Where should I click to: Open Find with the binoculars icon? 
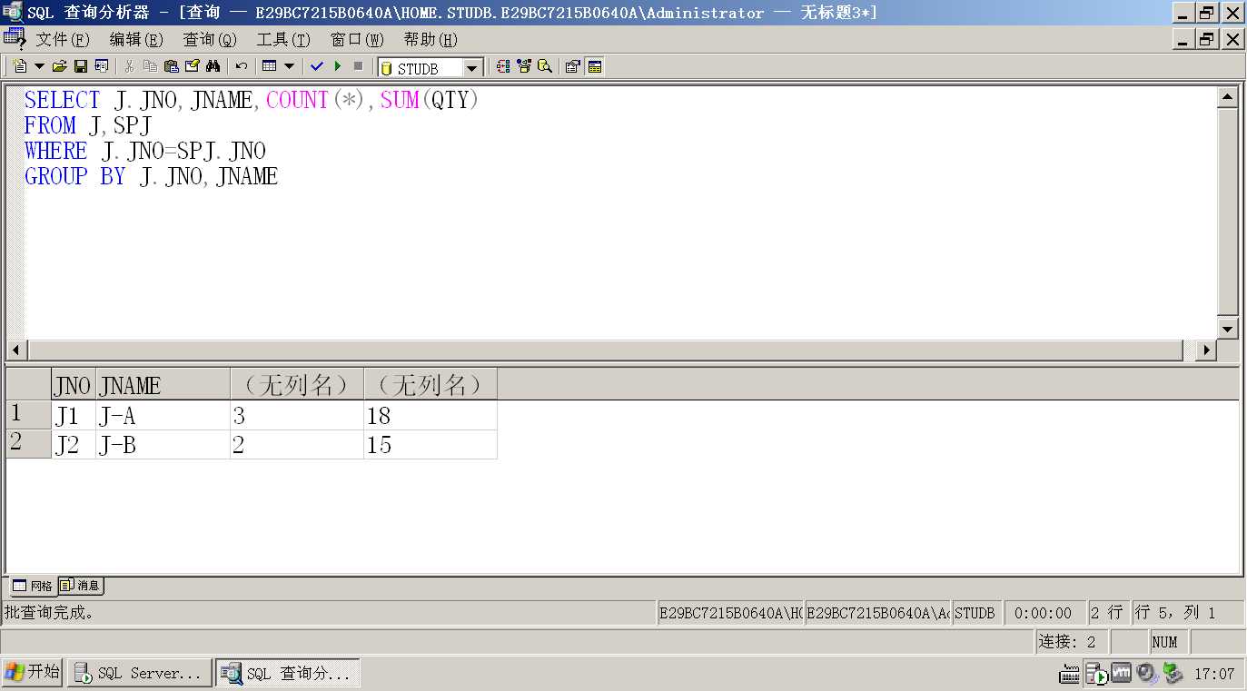pos(213,66)
